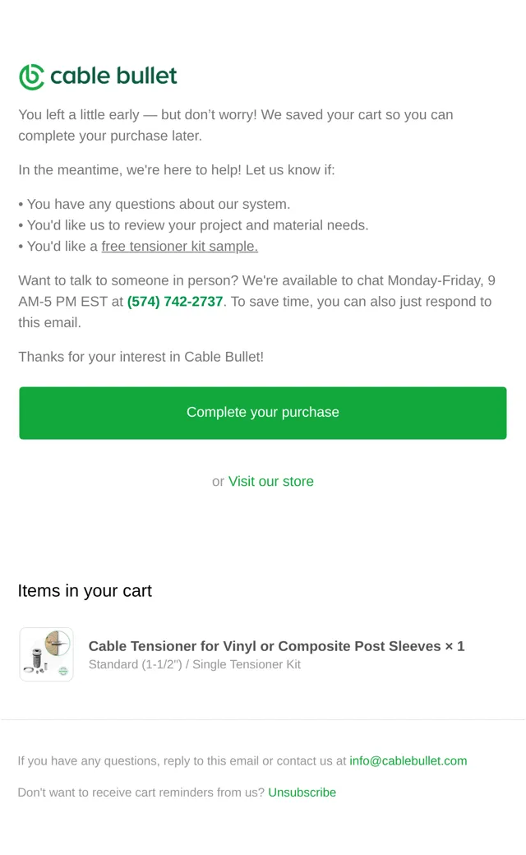Viewport: 526px width, 855px height.
Task: Click the Cable Bullet circular logo icon
Action: pyautogui.click(x=31, y=77)
